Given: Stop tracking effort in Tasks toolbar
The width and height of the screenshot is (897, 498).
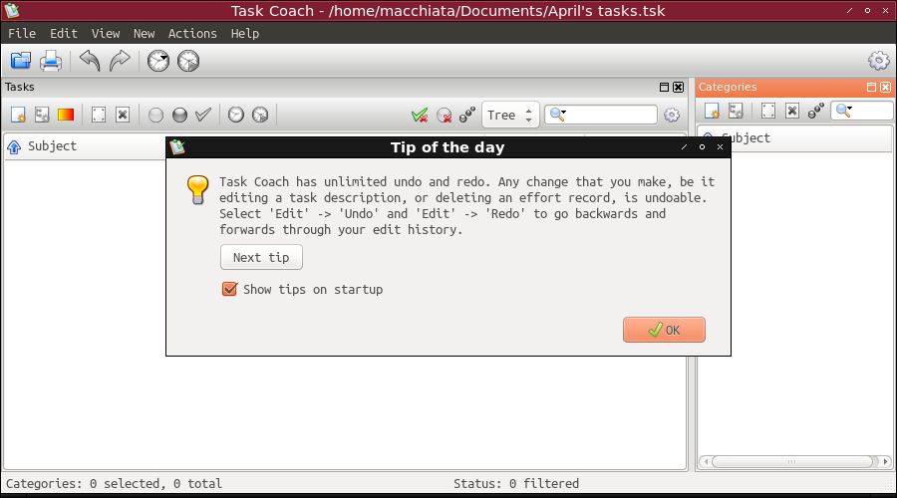Looking at the screenshot, I should pyautogui.click(x=260, y=115).
